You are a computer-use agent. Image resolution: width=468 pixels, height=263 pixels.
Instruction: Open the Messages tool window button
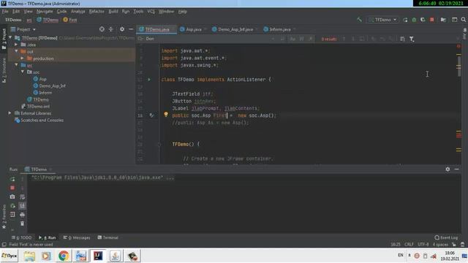[77, 237]
